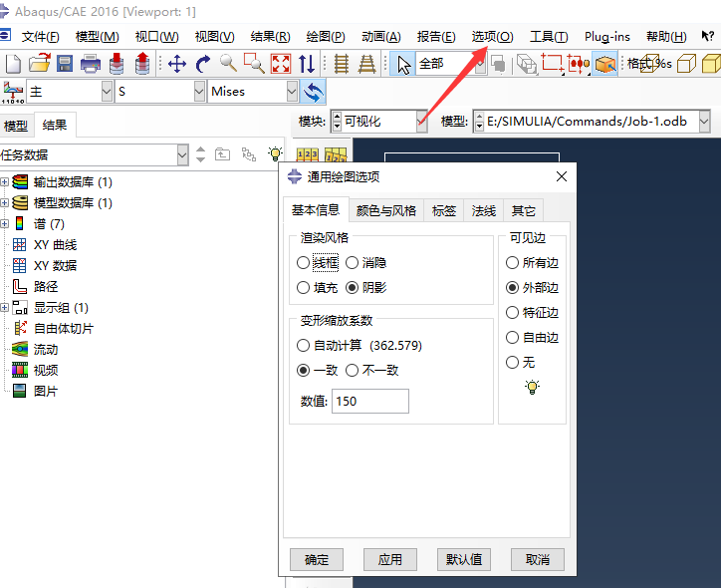Select the Pan view tool

(x=177, y=64)
